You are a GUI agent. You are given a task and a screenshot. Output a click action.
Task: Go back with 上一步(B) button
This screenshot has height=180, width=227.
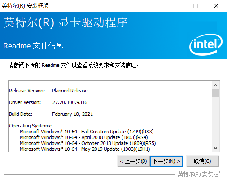[134, 161]
